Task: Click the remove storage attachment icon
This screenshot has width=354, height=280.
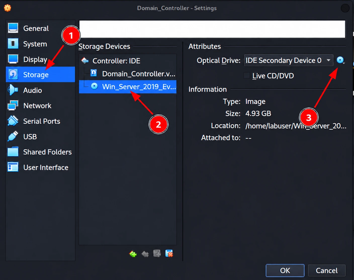Action: point(169,254)
